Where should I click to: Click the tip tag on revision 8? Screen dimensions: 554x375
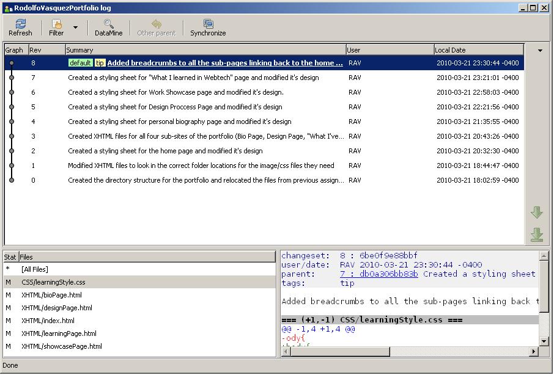(x=100, y=63)
